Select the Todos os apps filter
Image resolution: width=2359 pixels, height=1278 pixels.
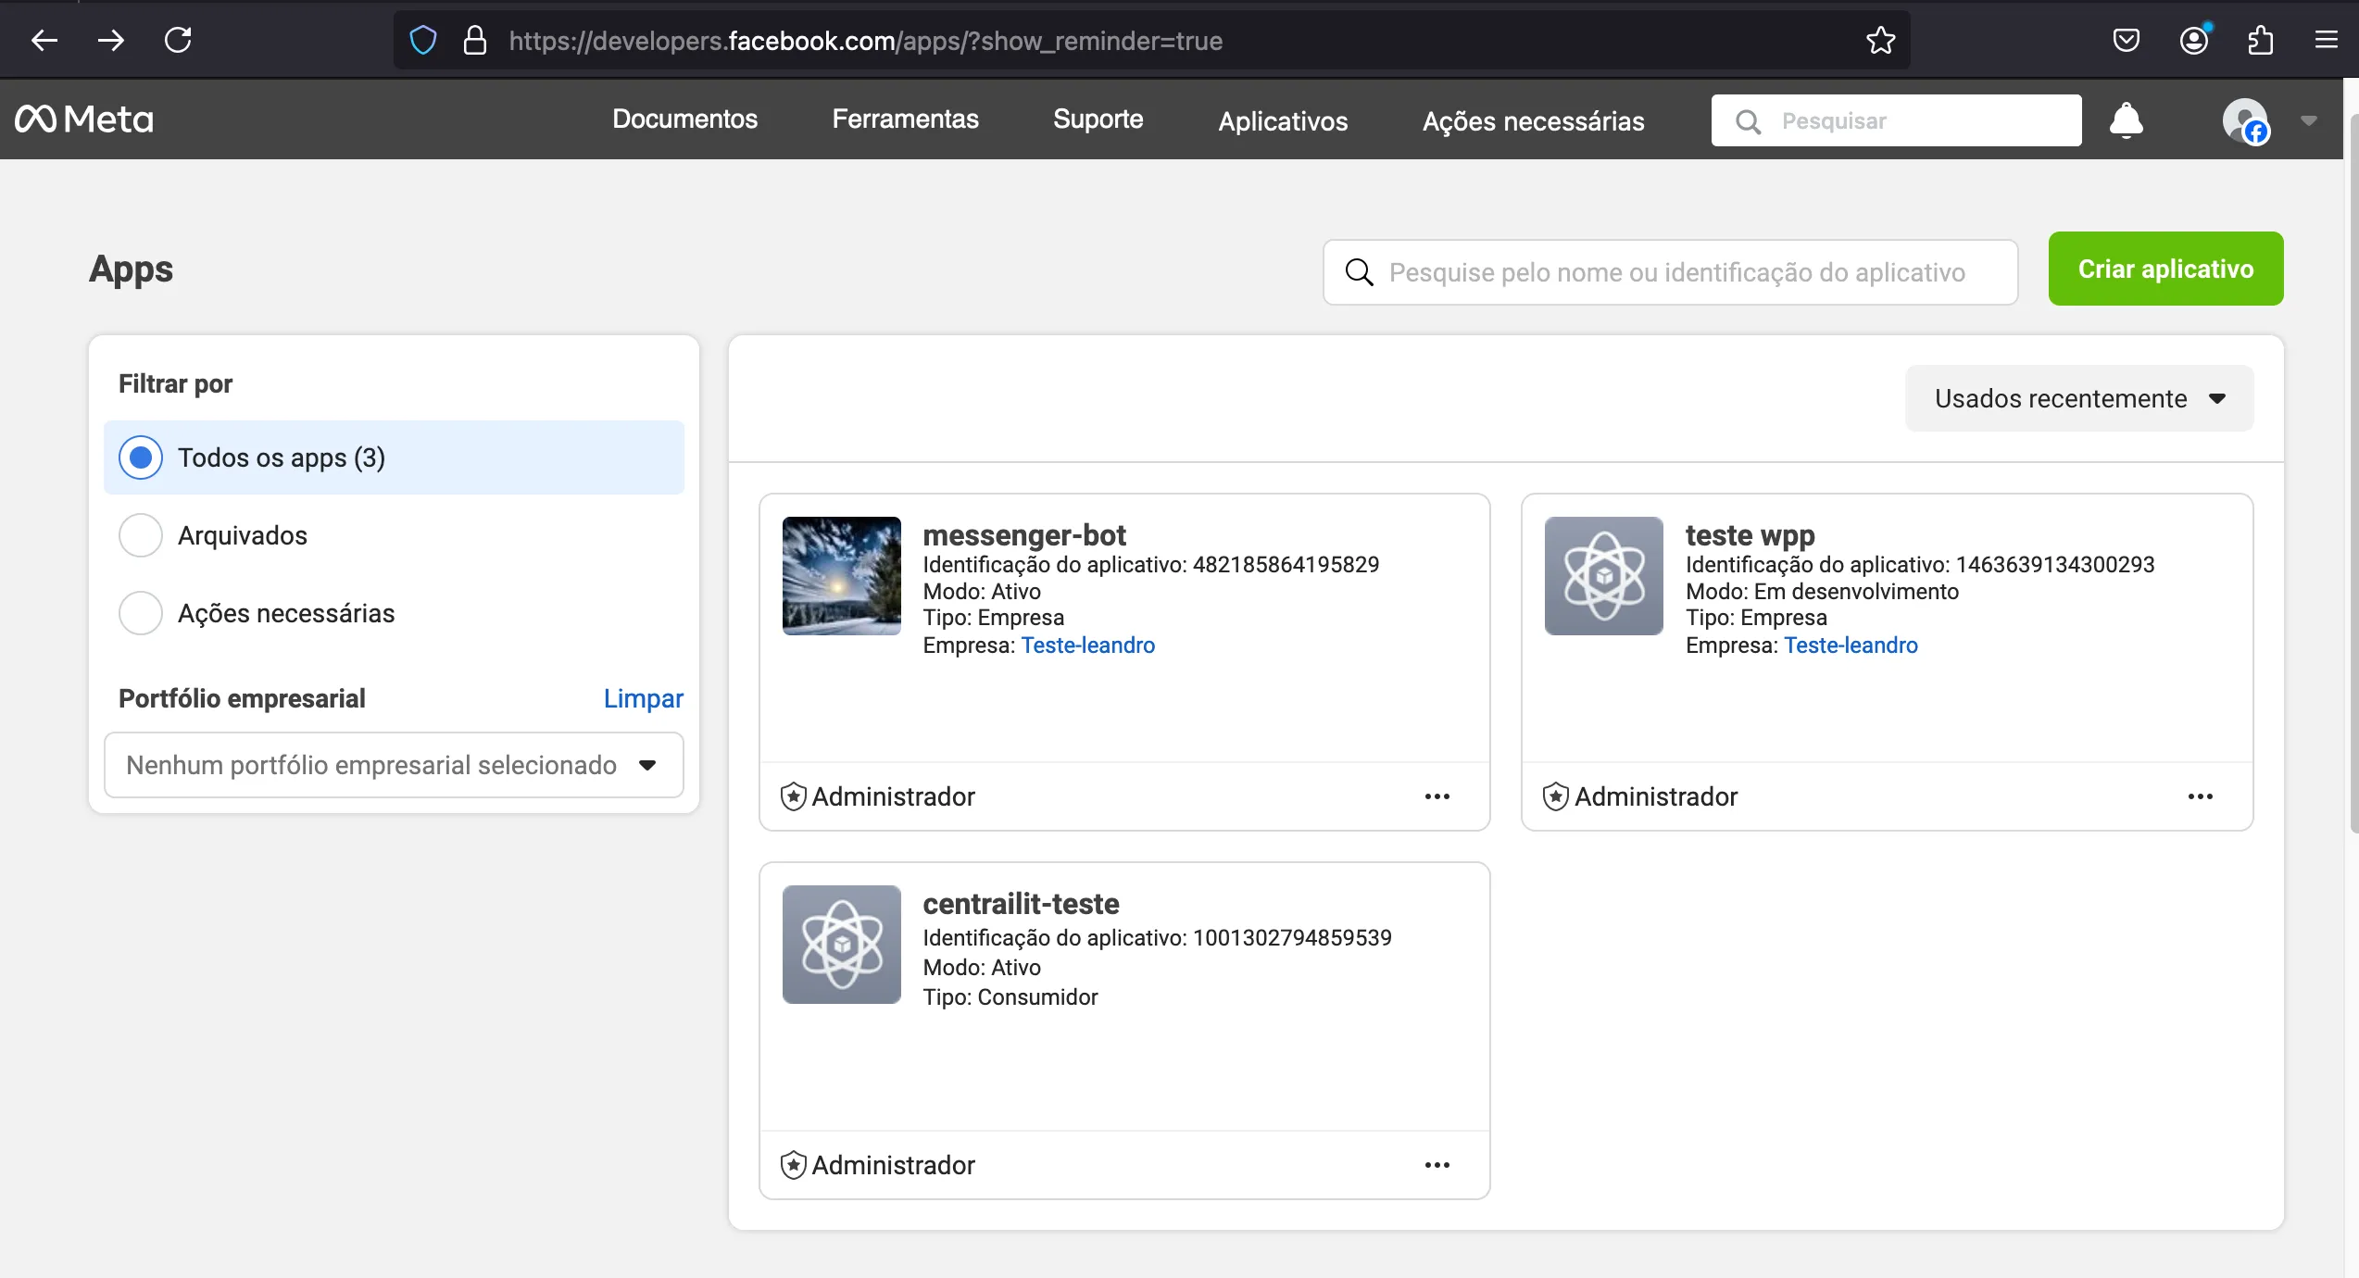(x=394, y=457)
